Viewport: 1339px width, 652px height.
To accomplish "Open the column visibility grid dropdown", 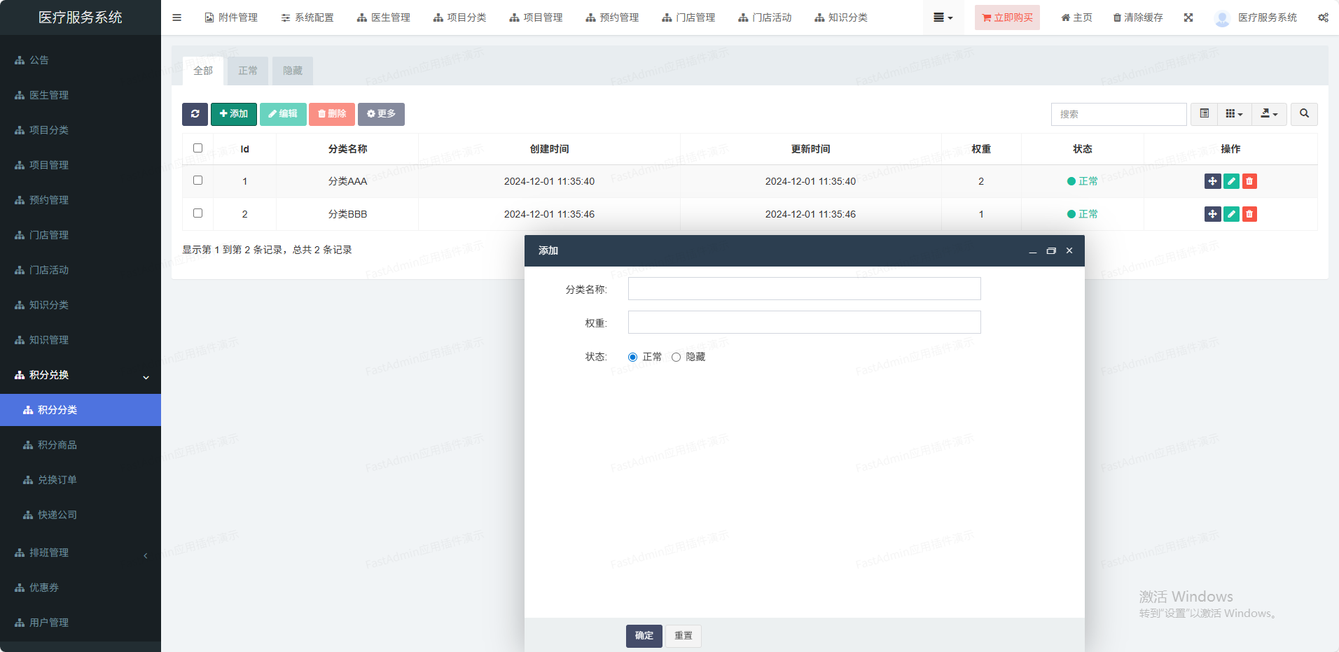I will pos(1234,114).
